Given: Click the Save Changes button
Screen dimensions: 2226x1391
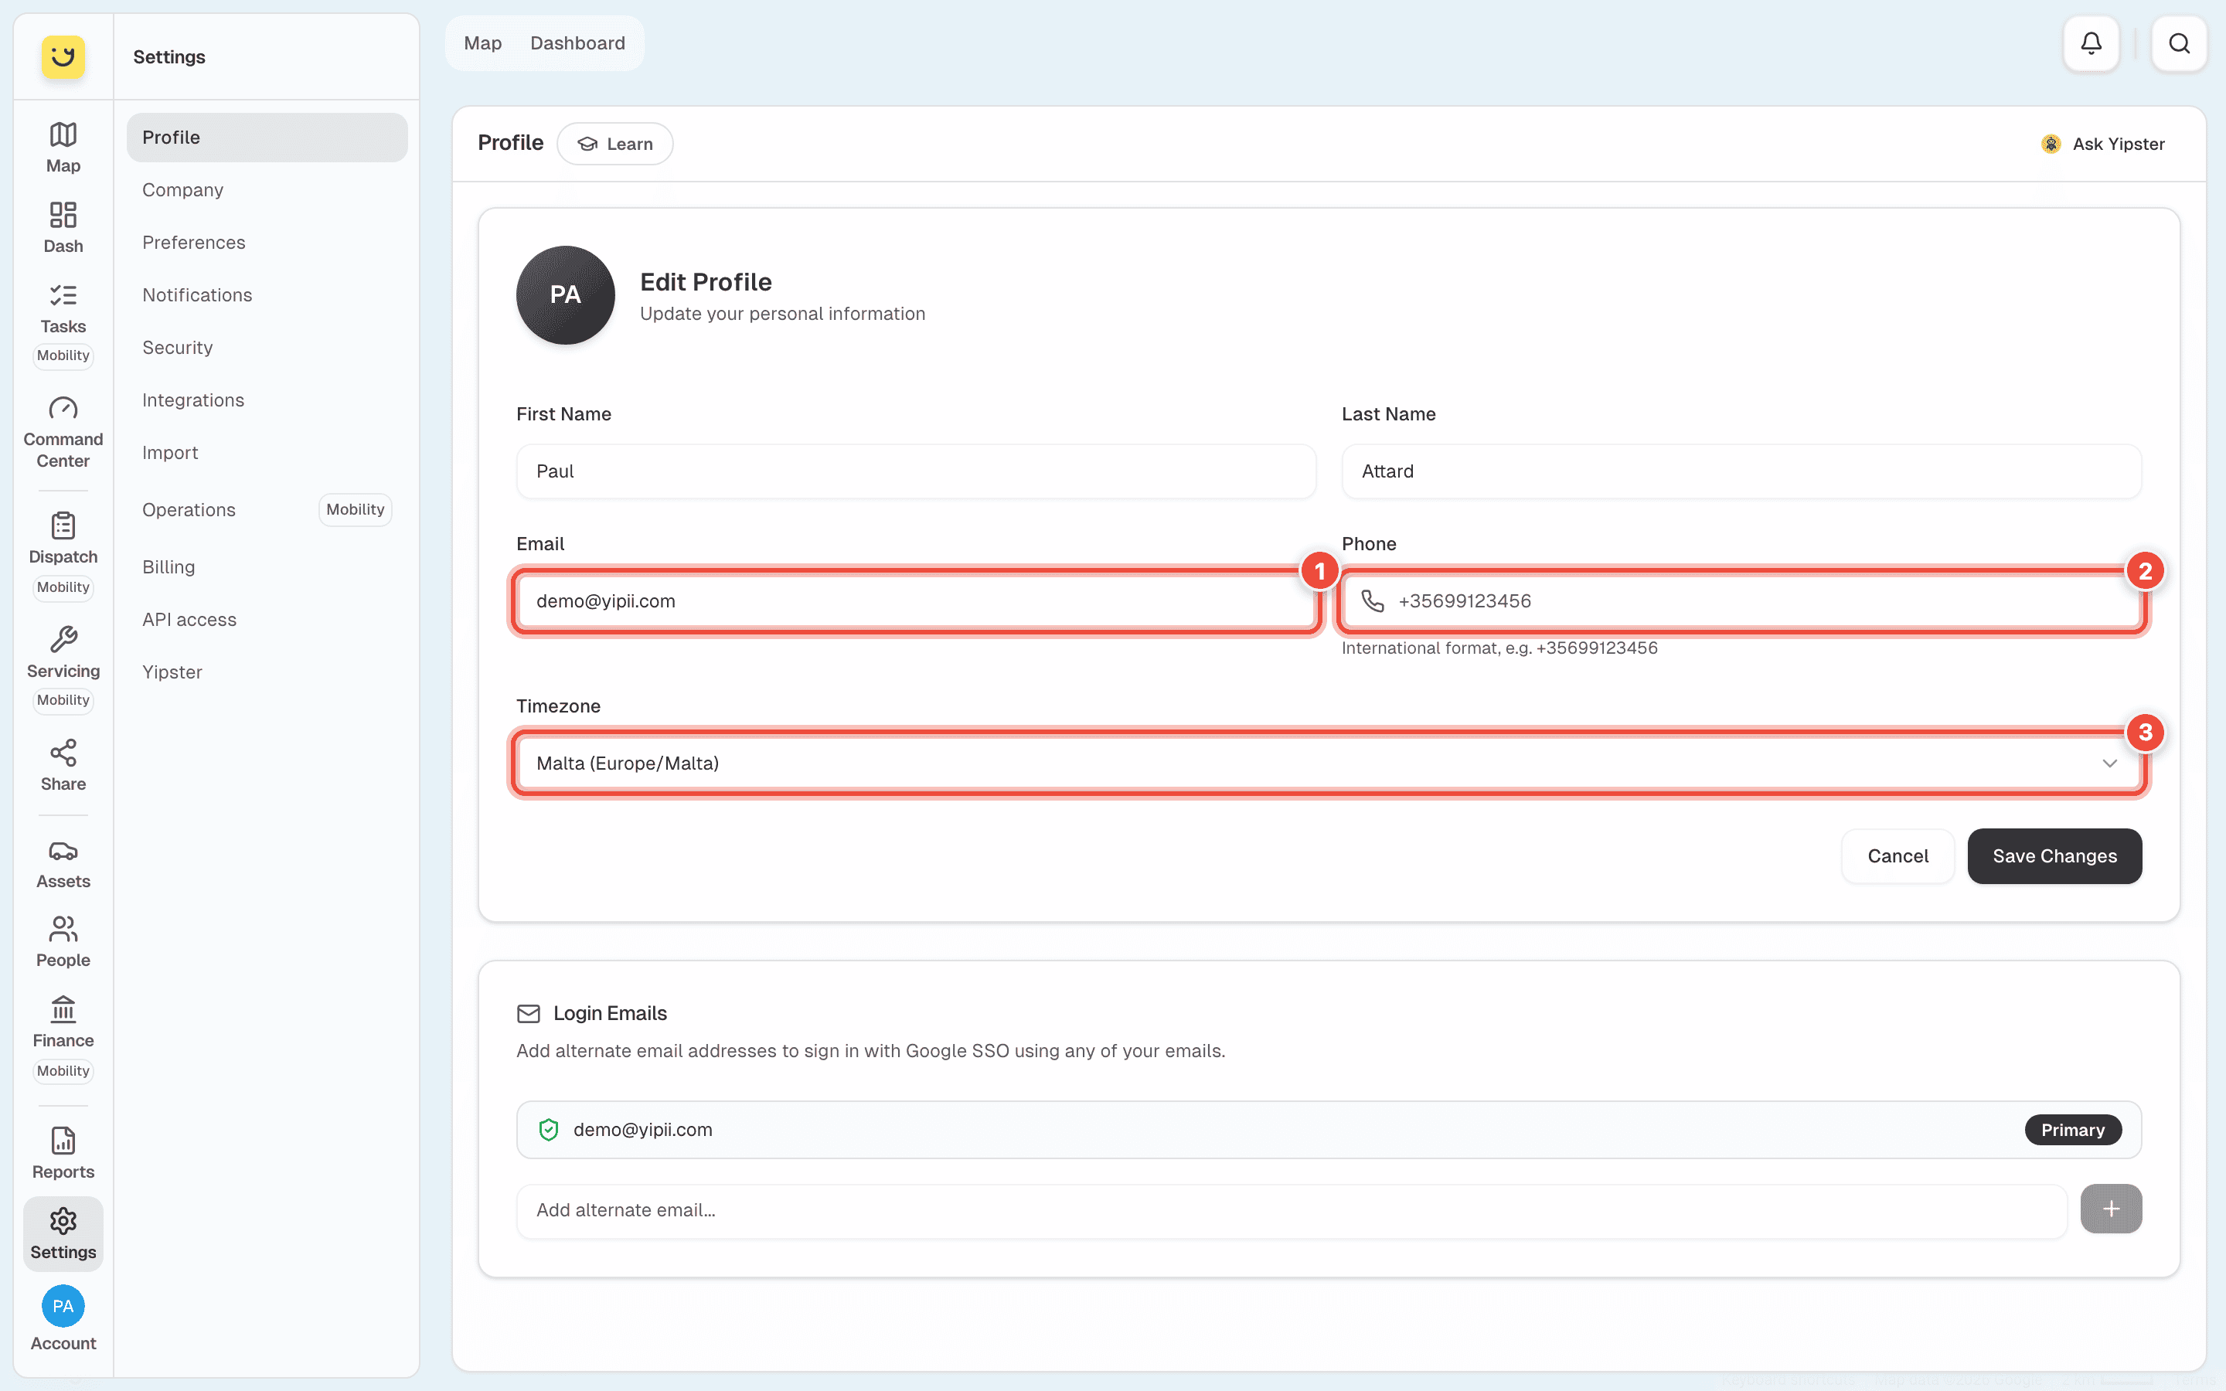Looking at the screenshot, I should click(2054, 856).
